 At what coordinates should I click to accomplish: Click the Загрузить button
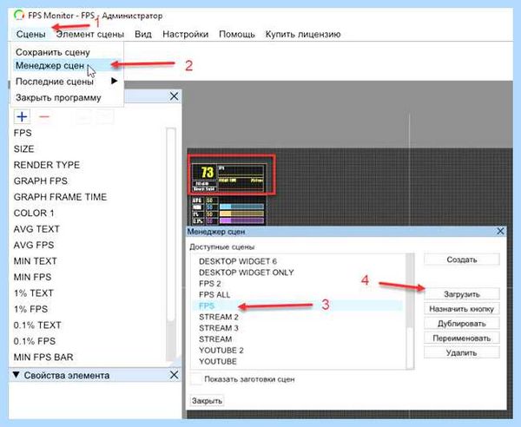click(462, 294)
